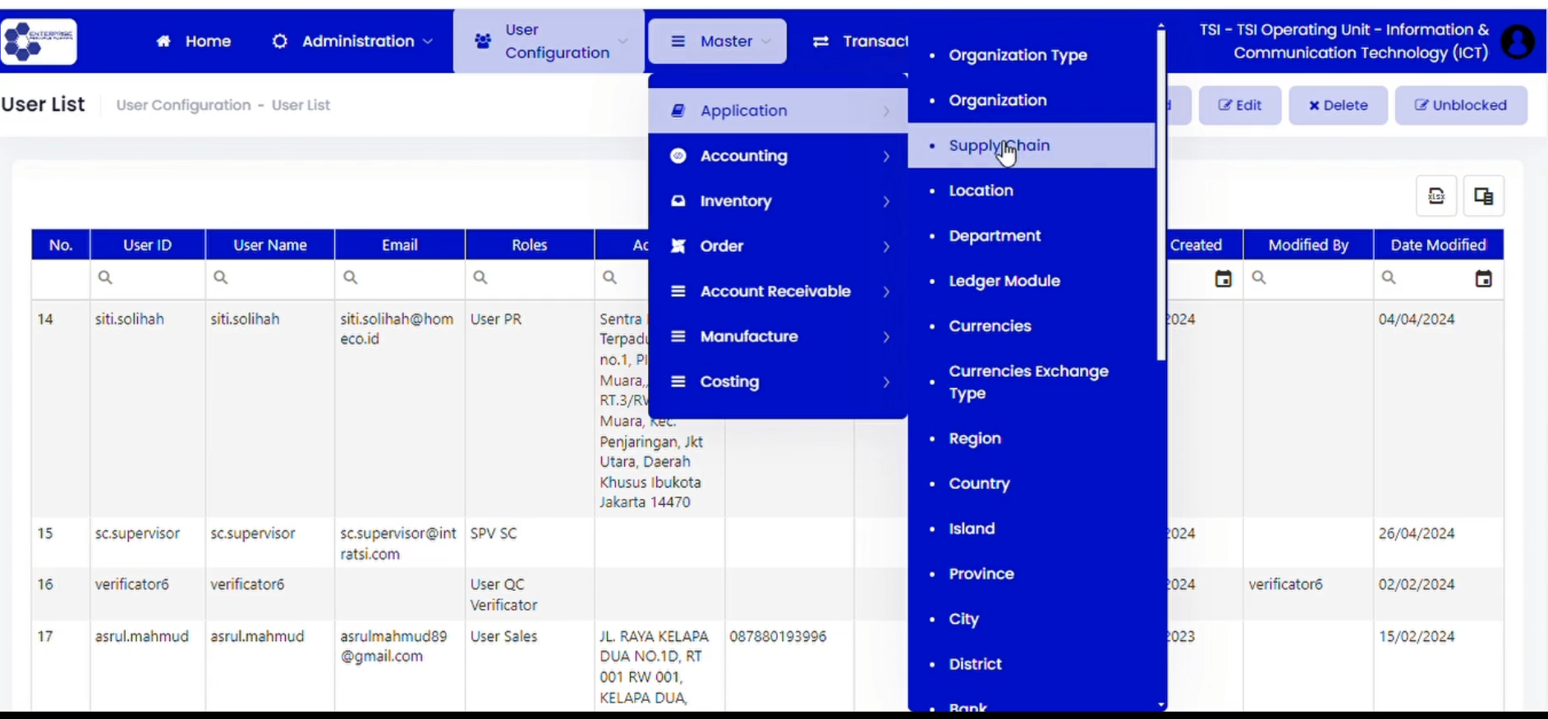Open Currencies Exchange Type entry
The image size is (1548, 719).
(x=1028, y=382)
